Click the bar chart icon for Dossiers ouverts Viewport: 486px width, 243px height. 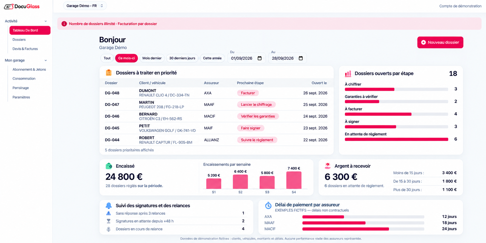point(348,73)
